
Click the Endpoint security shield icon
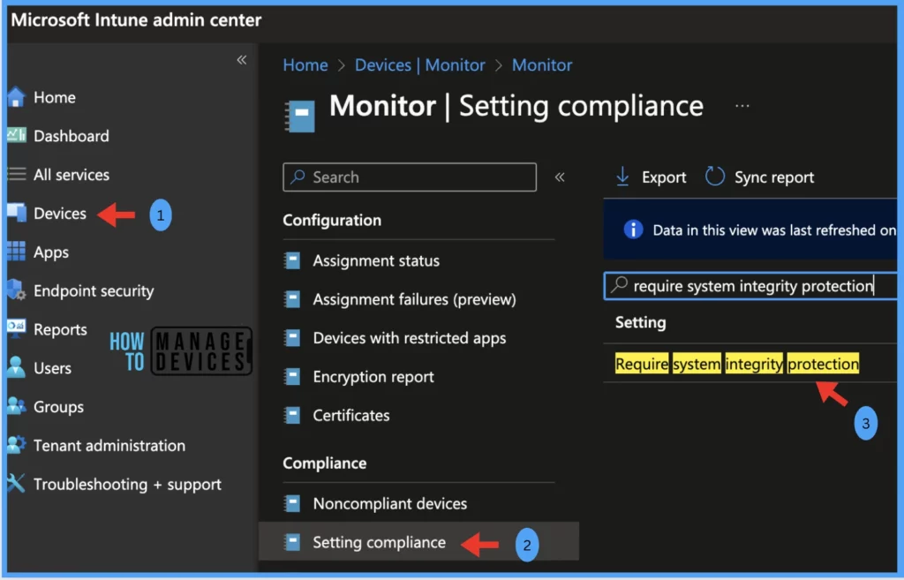16,290
